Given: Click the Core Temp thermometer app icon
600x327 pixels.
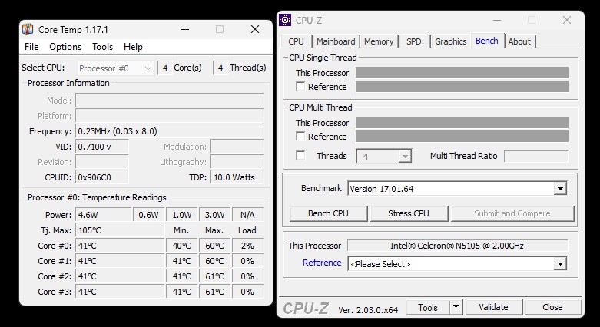Looking at the screenshot, I should (28, 29).
